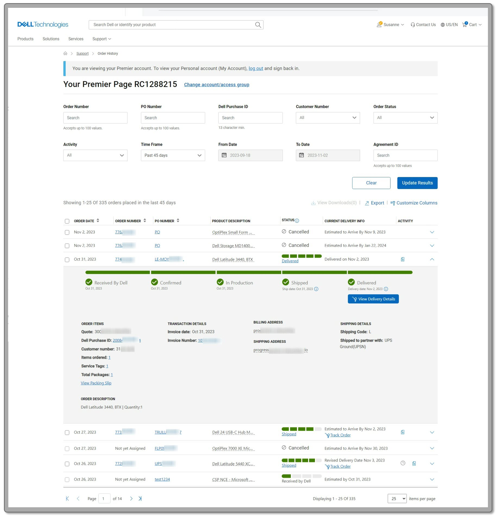Click the search magnifier icon
Image resolution: width=496 pixels, height=519 pixels.
point(258,25)
